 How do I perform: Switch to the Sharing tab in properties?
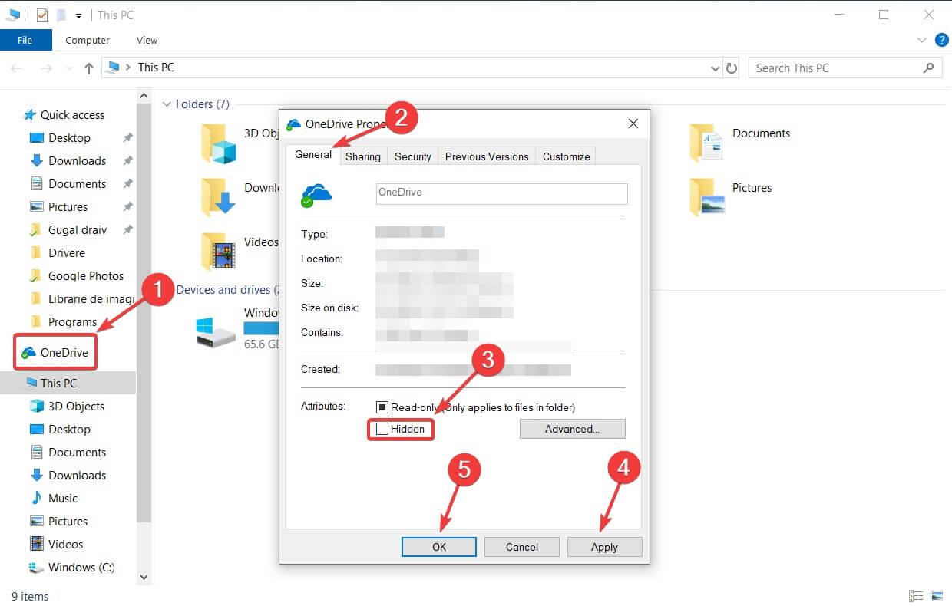pos(362,156)
